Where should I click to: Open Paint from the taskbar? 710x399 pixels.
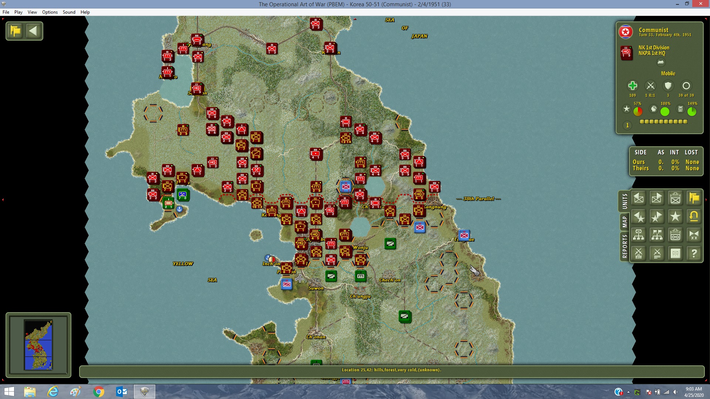[x=76, y=392]
